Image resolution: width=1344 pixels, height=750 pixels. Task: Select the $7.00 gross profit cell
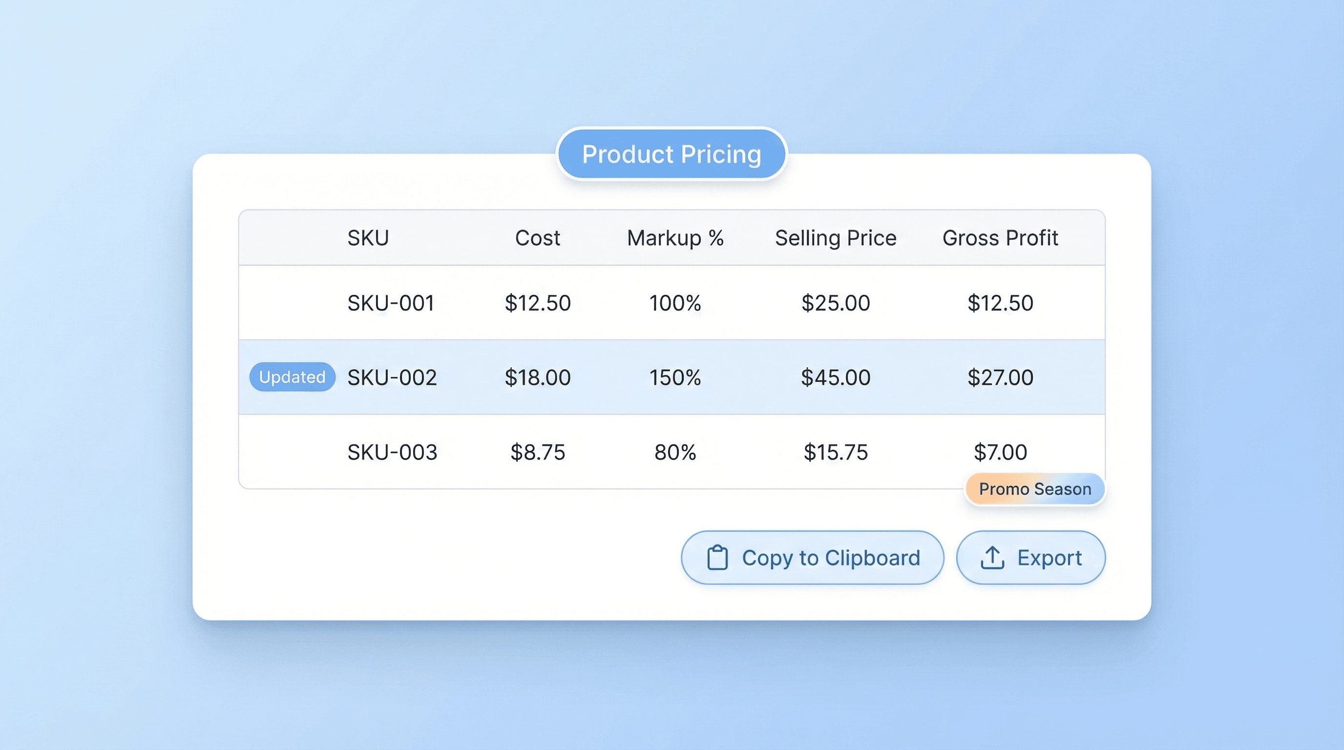[999, 452]
